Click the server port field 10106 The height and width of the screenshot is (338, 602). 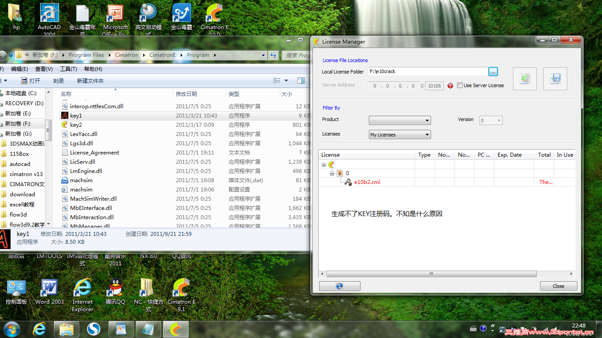tap(435, 86)
